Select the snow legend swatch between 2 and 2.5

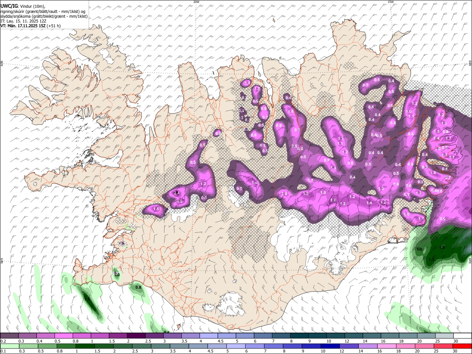[136, 336]
